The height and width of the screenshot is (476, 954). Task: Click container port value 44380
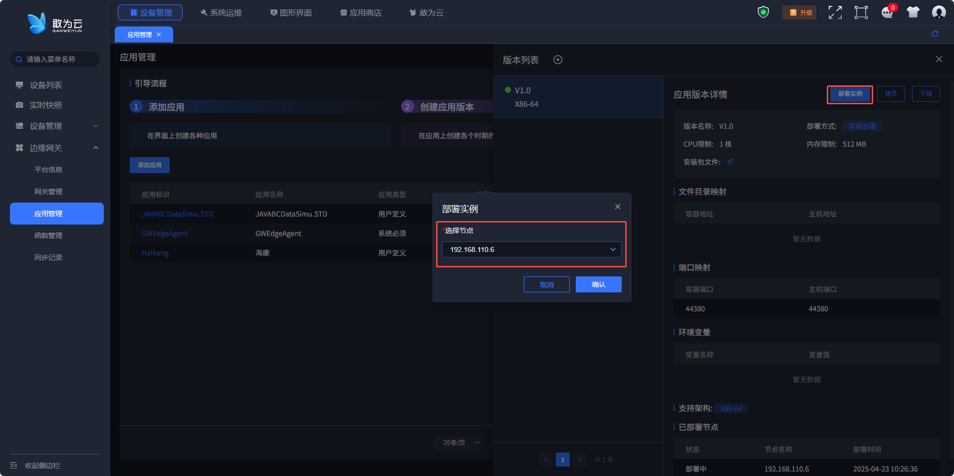(x=695, y=309)
